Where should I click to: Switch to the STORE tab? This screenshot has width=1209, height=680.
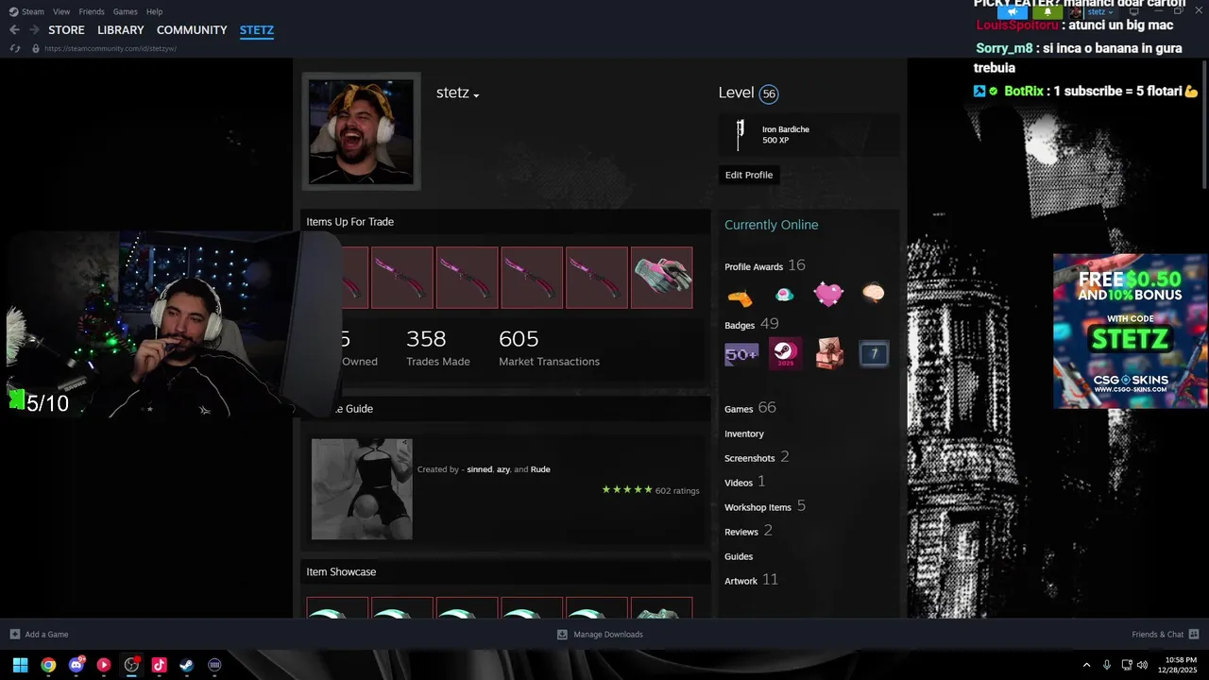tap(66, 30)
